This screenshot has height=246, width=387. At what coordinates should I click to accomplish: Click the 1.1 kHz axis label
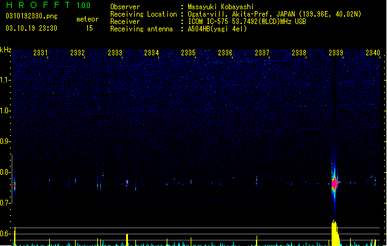click(x=5, y=80)
